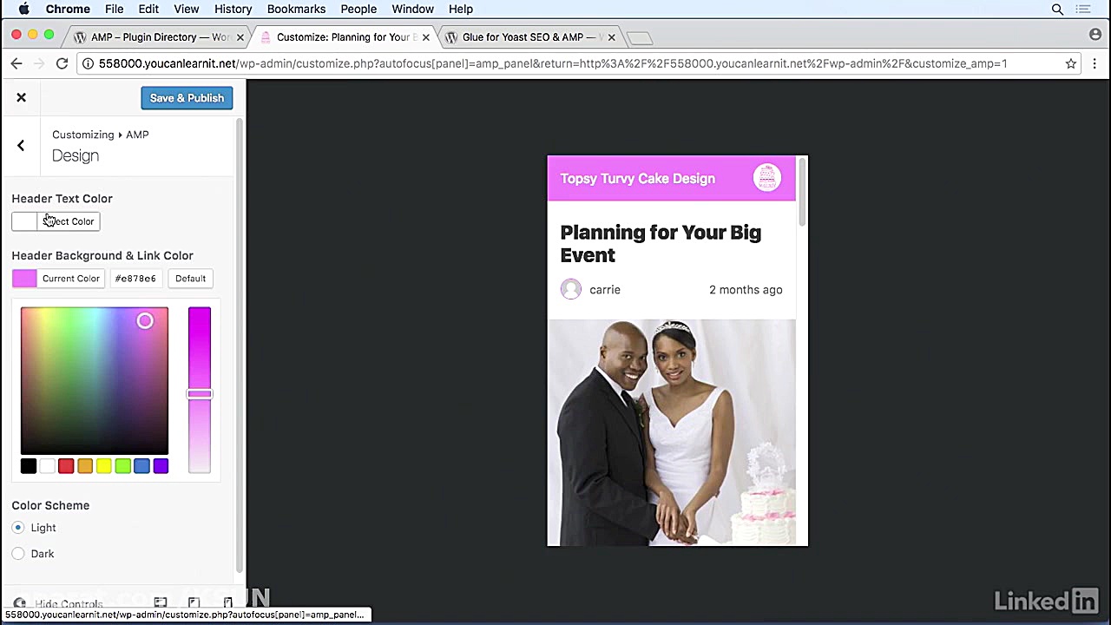This screenshot has width=1111, height=625.
Task: Bookmark this page with the star
Action: [1071, 63]
